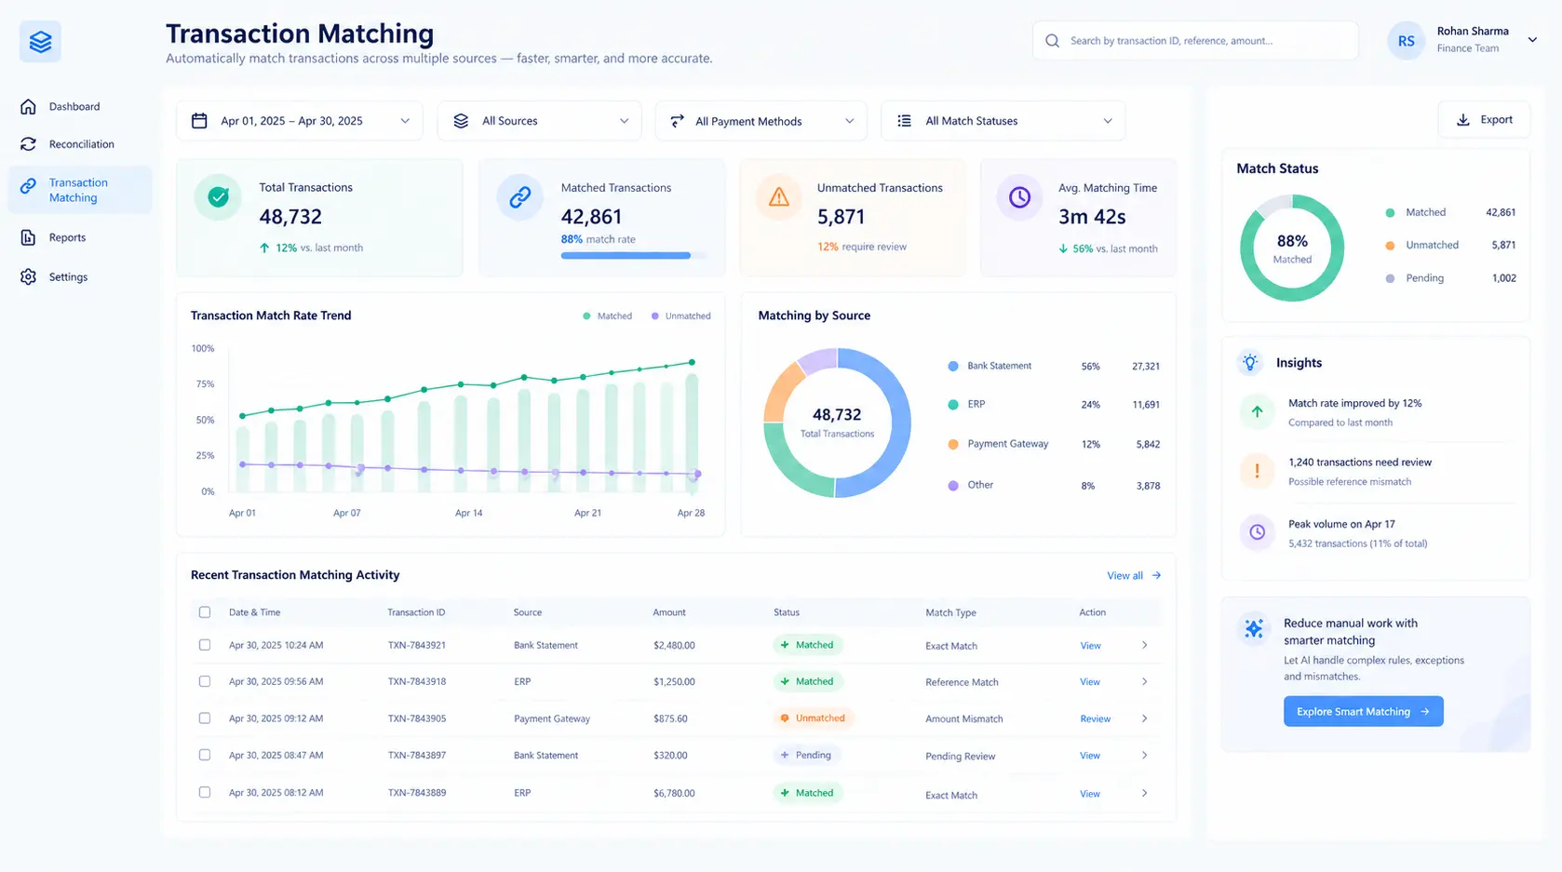
Task: Click the RS user avatar
Action: 1406,41
